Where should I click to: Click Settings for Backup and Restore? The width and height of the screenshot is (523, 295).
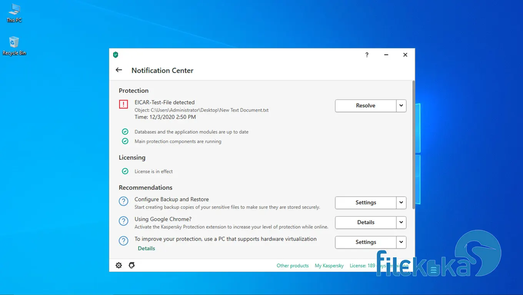tap(366, 203)
